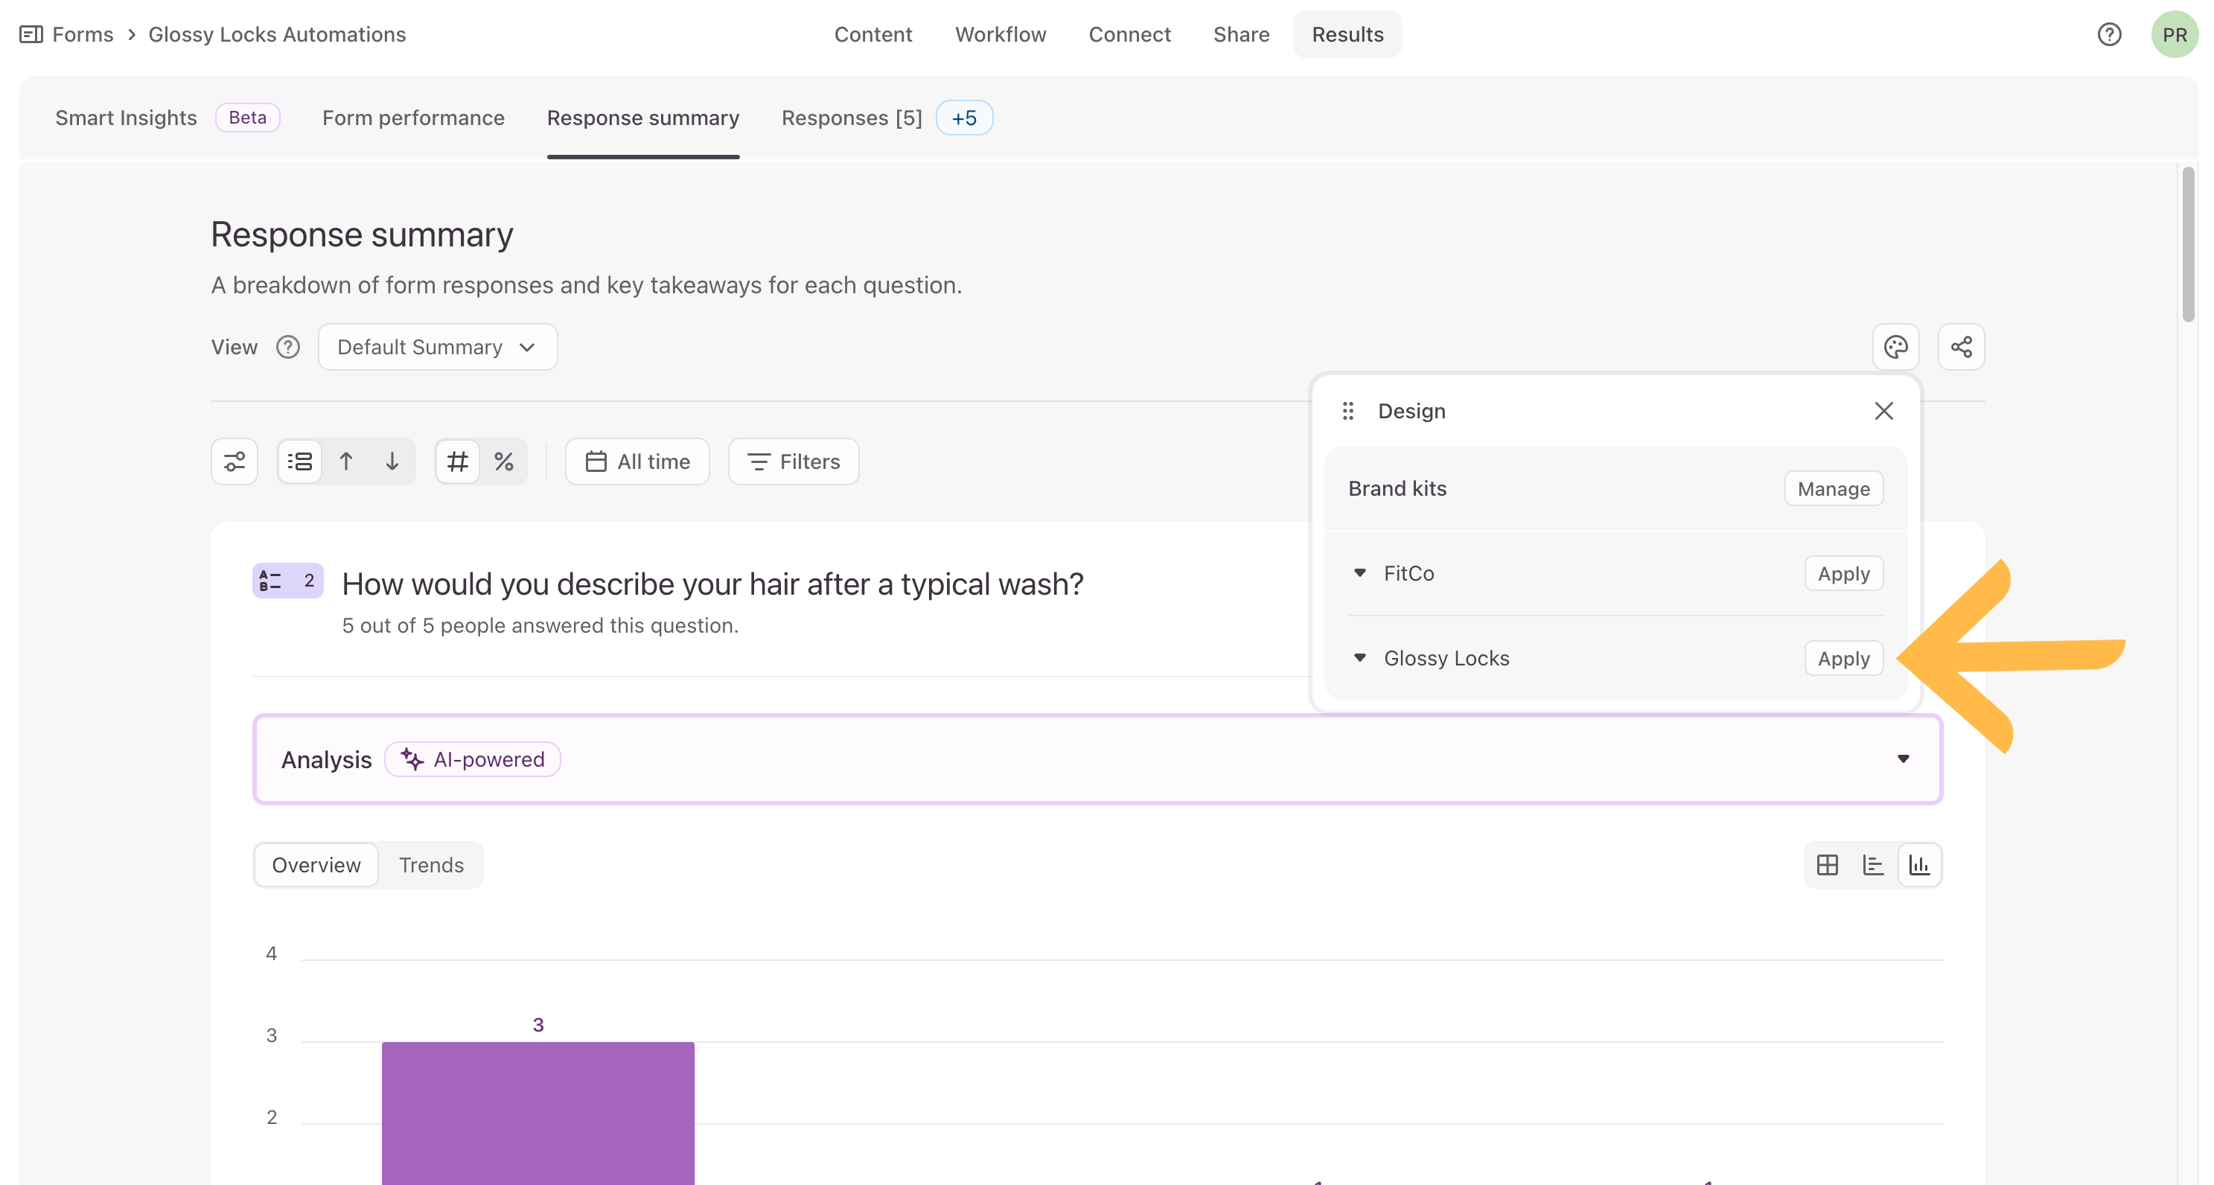Expand the Analysis section arrow

coord(1903,758)
